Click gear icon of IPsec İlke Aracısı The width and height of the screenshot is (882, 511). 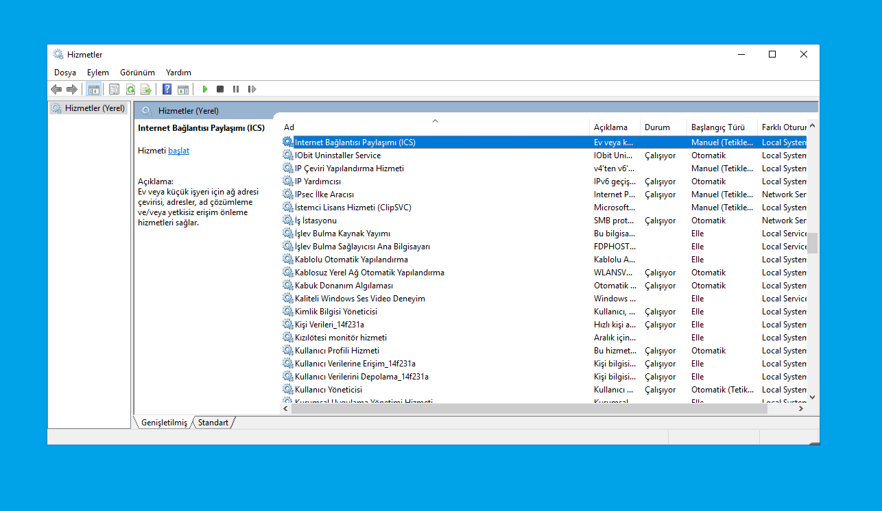pyautogui.click(x=287, y=195)
